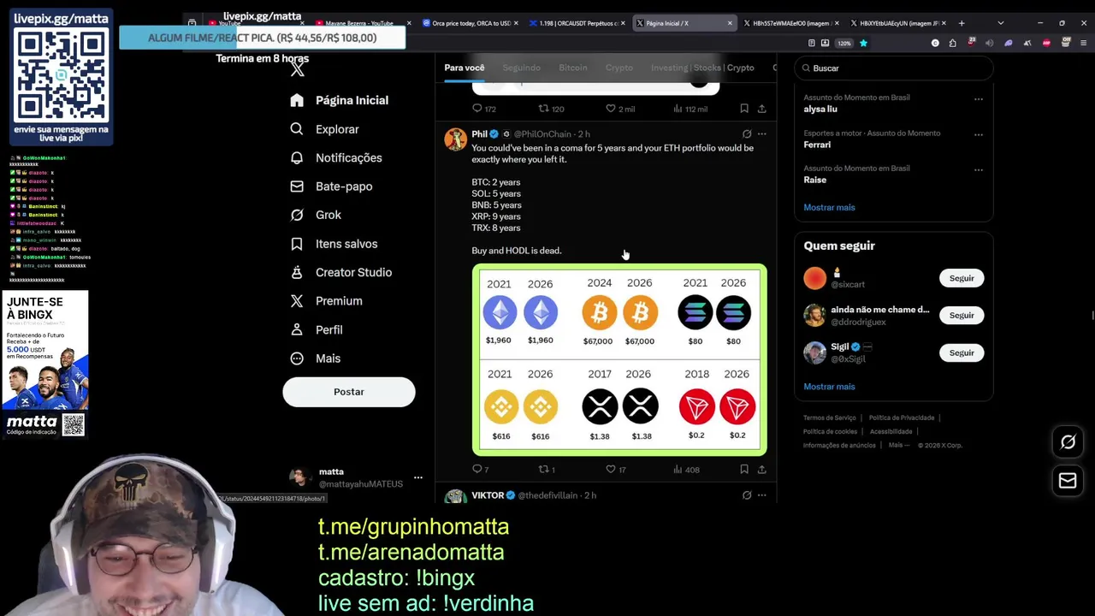Open Política de Privacidade footer link
Screen dimensions: 1095x616
click(x=902, y=418)
